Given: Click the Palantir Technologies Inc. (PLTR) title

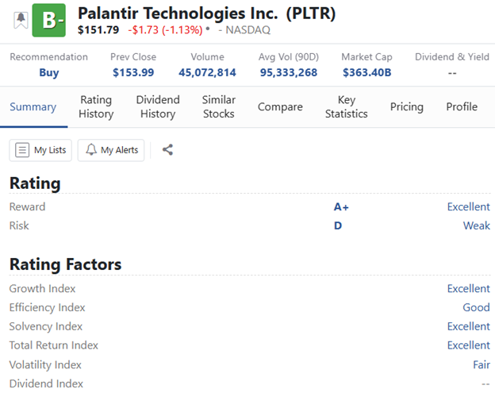Looking at the screenshot, I should (x=207, y=13).
